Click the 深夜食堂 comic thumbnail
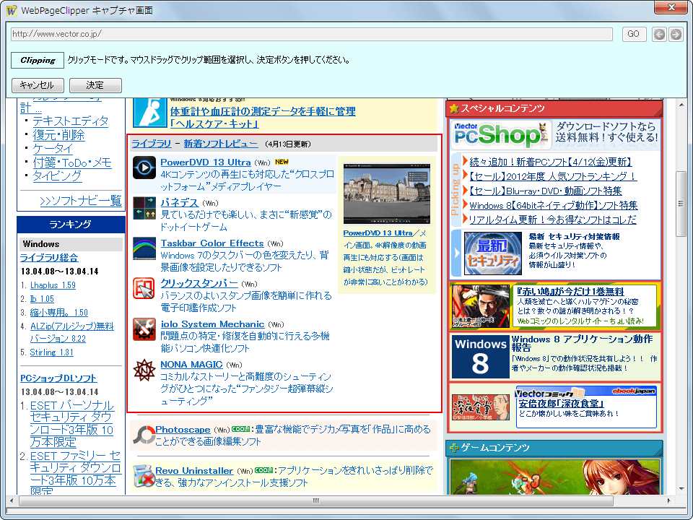 [481, 407]
